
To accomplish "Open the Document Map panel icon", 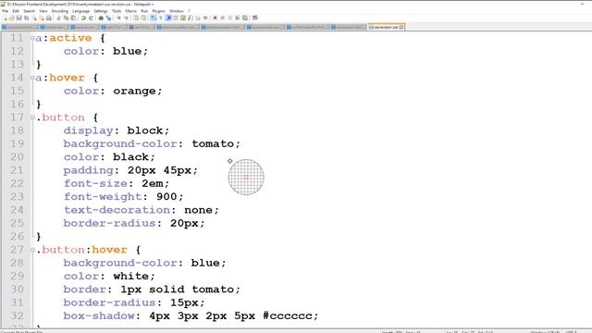I will click(182, 18).
